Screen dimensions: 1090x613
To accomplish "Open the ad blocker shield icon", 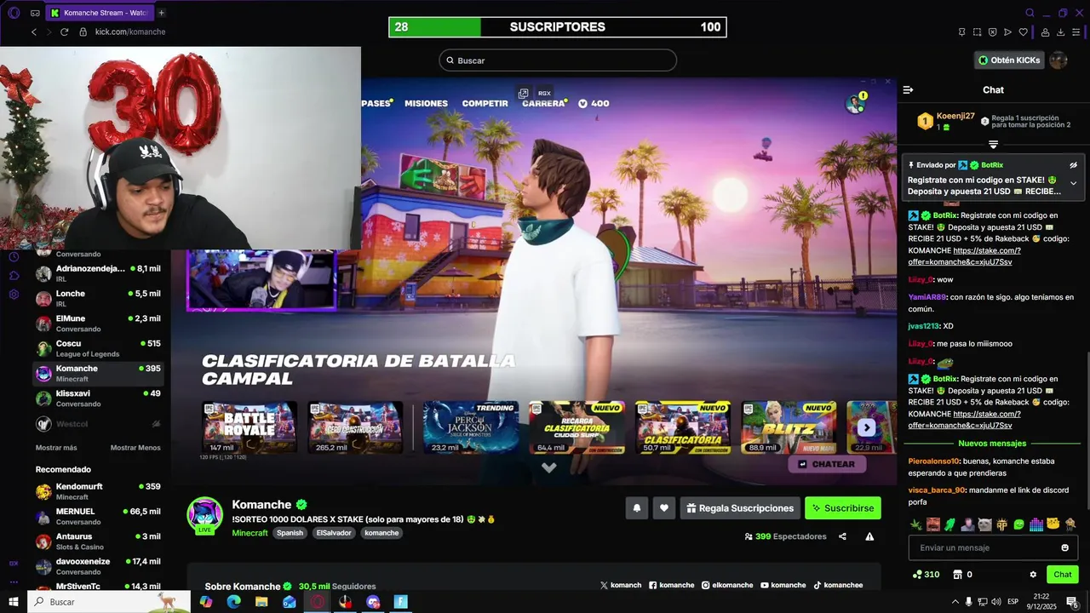I will click(992, 32).
